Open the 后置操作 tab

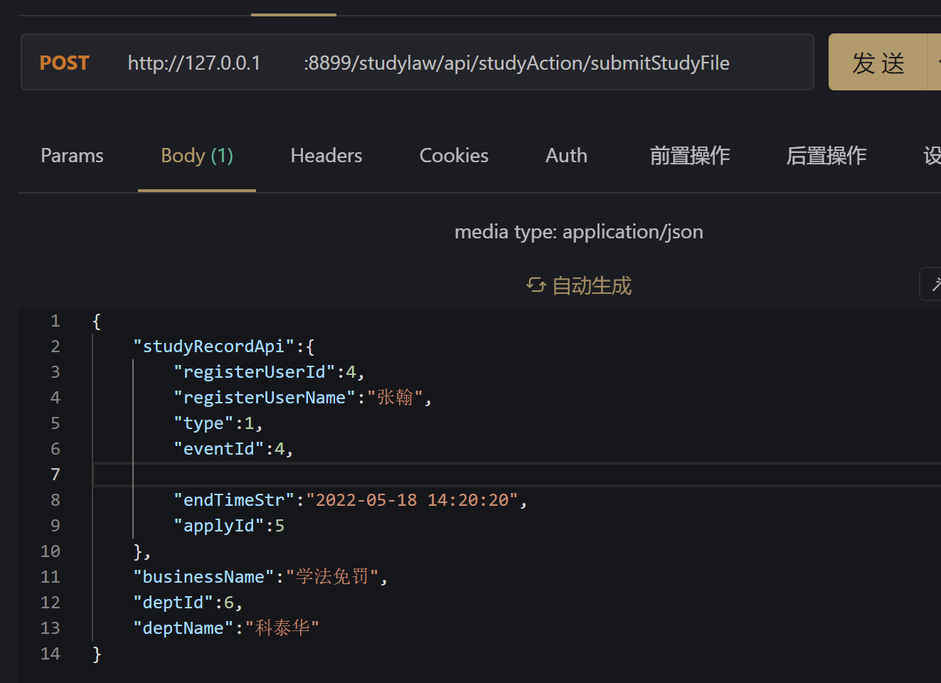click(826, 155)
